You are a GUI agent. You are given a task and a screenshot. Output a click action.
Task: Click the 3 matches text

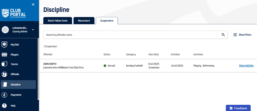coord(154,68)
